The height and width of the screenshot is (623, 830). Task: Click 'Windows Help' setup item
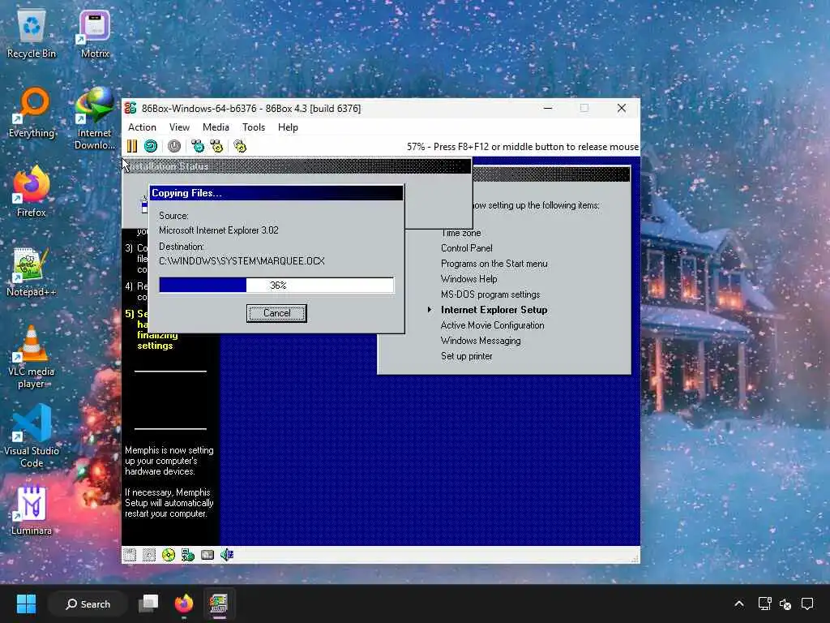point(469,279)
